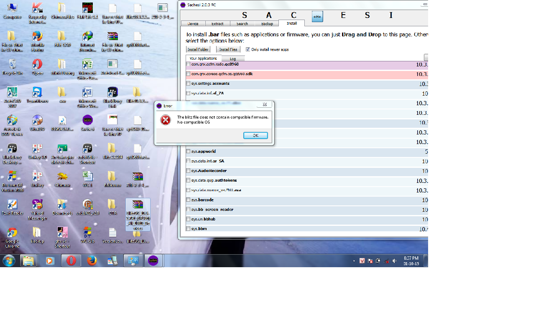Open Microsoft Office Excel desktop shortcut
The width and height of the screenshot is (546, 334).
coord(87,69)
